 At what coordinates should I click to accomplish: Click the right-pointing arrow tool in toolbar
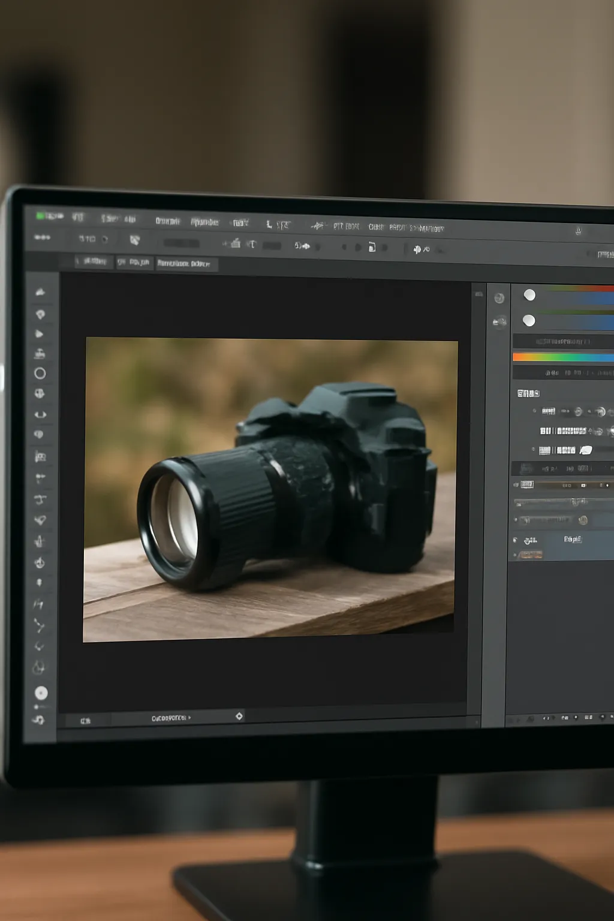tap(40, 334)
